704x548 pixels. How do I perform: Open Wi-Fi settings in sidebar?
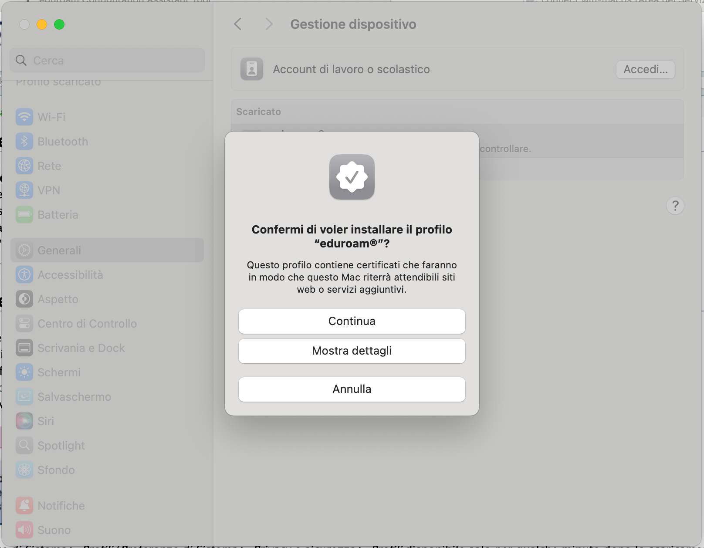coord(51,117)
